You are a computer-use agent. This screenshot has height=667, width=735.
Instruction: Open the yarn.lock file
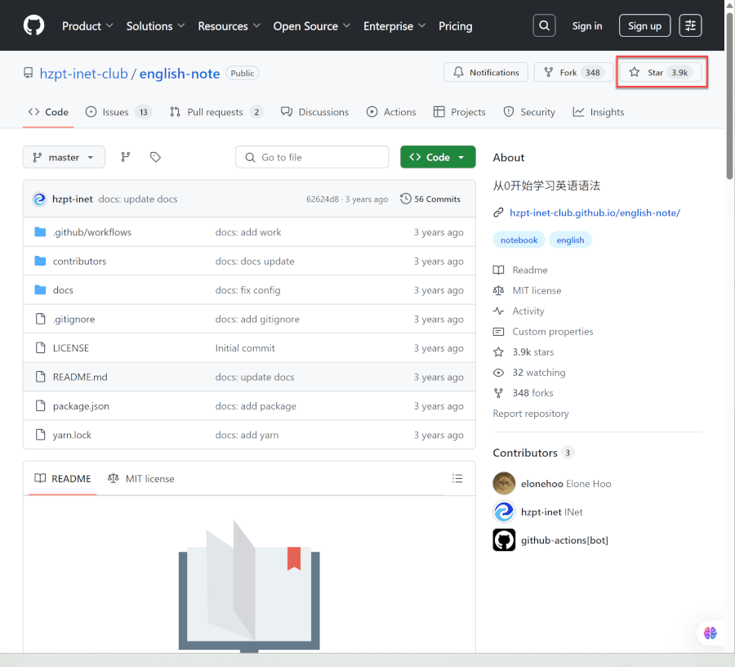[72, 436]
